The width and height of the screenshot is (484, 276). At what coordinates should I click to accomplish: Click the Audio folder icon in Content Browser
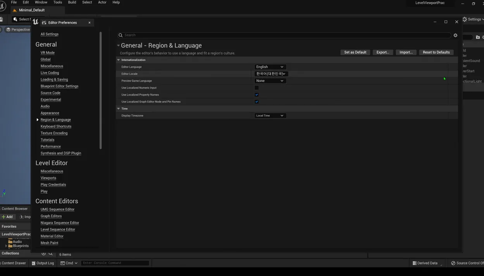coord(10,242)
